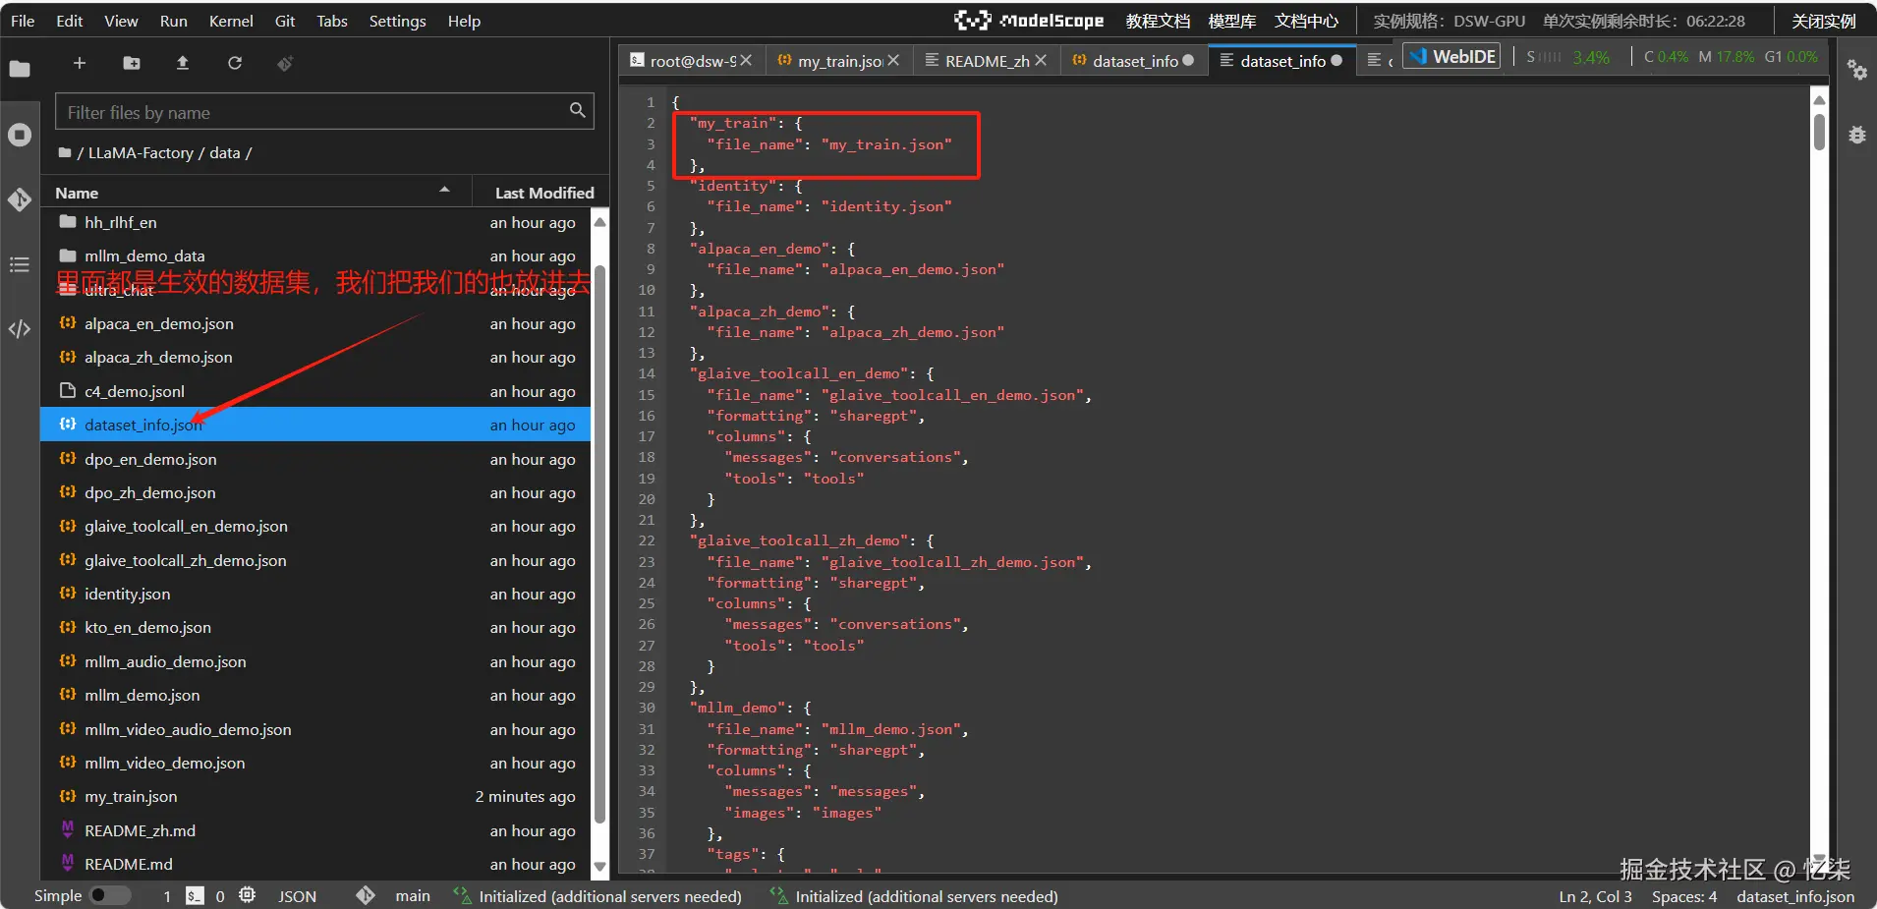The height and width of the screenshot is (909, 1877).
Task: Open the 文档中心 link
Action: click(x=1307, y=21)
